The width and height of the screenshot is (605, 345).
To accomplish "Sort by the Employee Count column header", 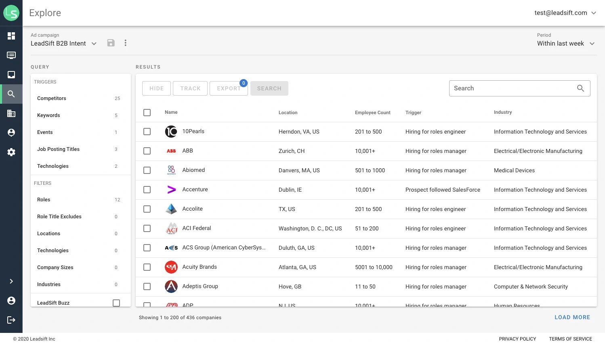I will (372, 113).
